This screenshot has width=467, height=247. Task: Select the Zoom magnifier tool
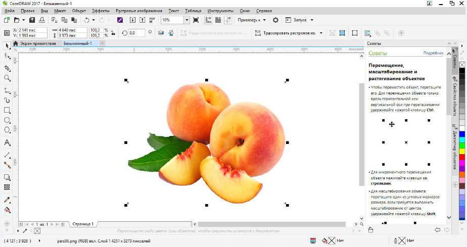(x=7, y=78)
